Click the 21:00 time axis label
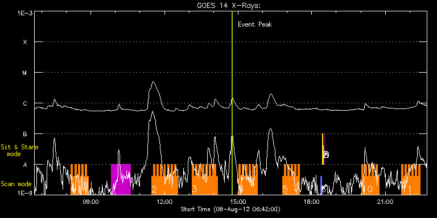 coord(385,202)
